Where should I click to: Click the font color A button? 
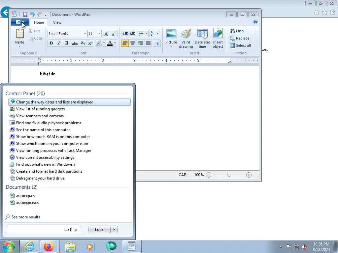click(110, 43)
